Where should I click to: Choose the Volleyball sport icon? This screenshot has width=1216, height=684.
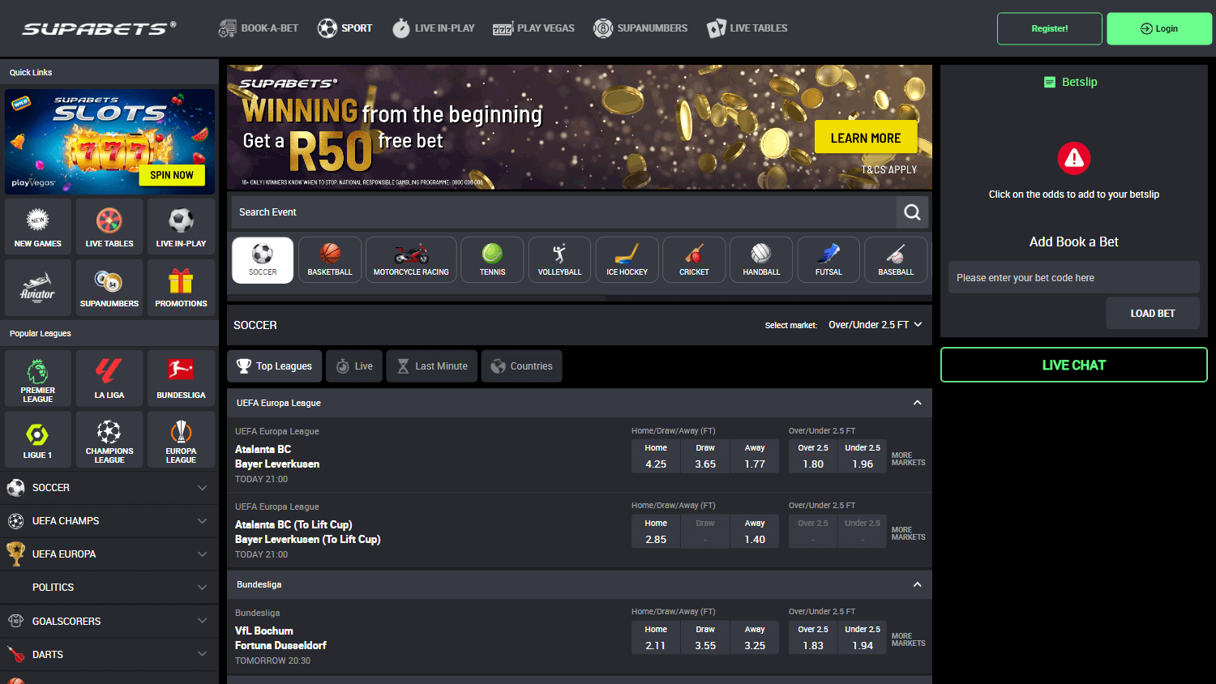[x=559, y=260]
